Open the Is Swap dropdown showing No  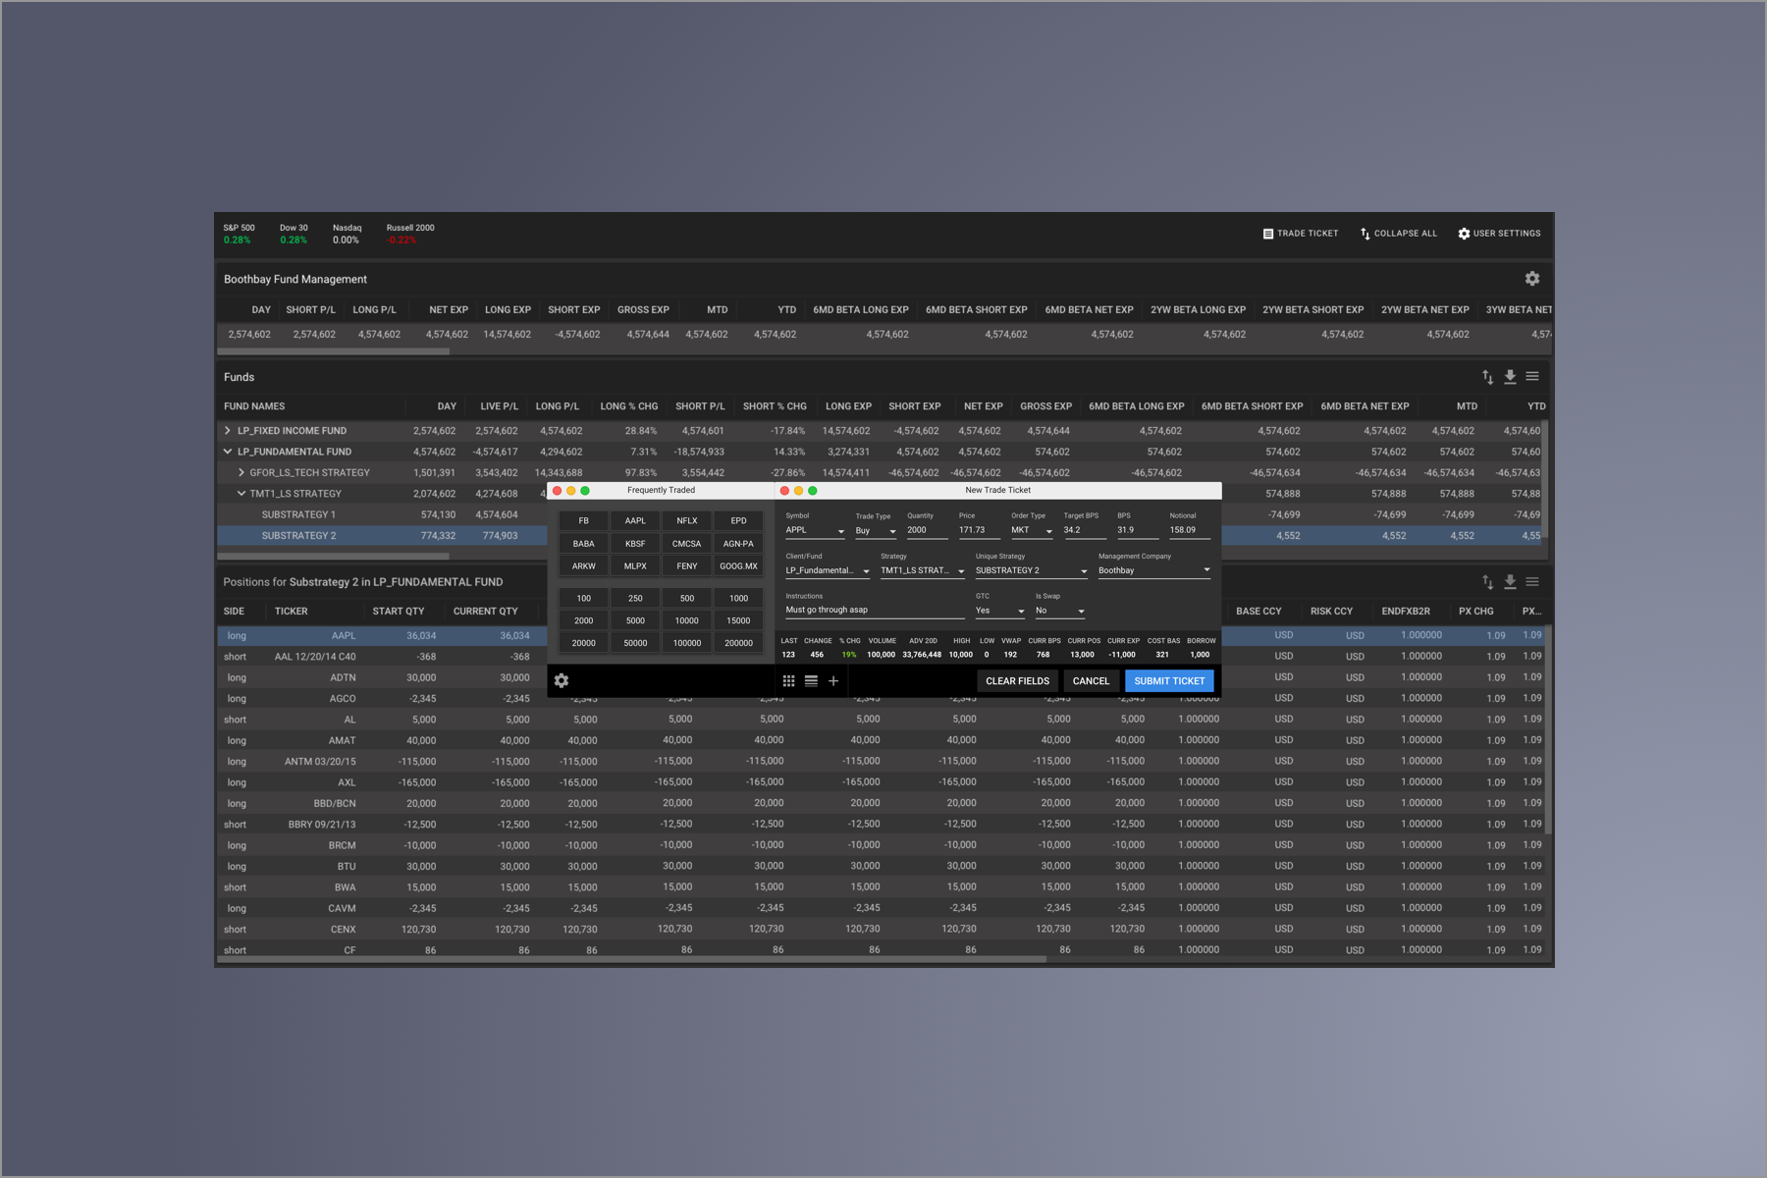(1060, 611)
